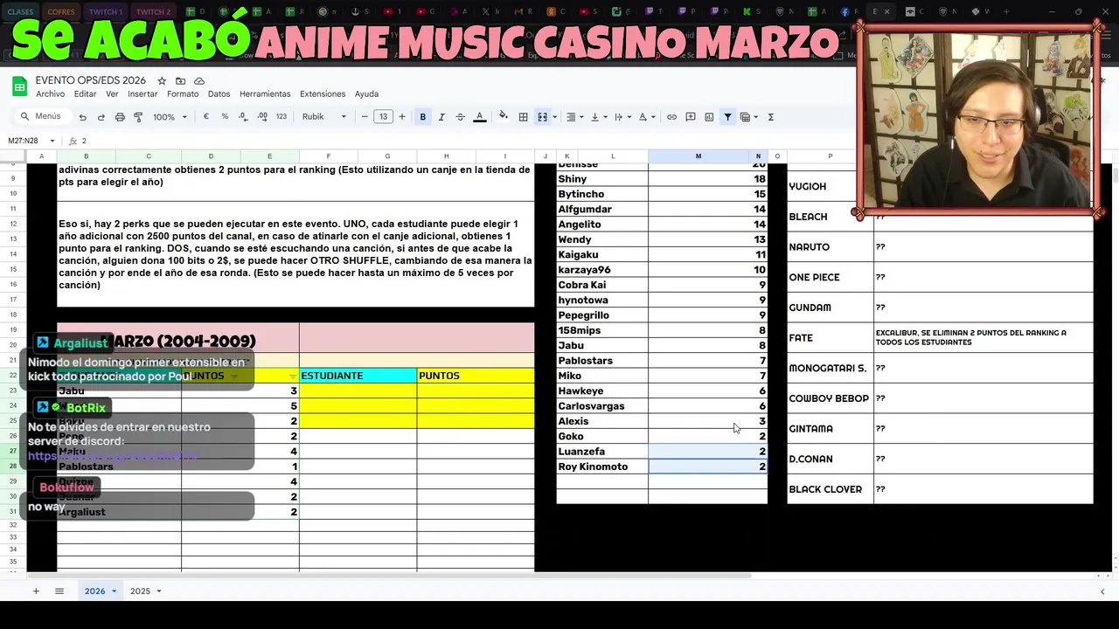Viewport: 1119px width, 629px height.
Task: Open the Extensiones menu
Action: point(323,94)
